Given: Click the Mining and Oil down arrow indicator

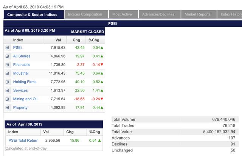Looking at the screenshot, I should point(102,99).
